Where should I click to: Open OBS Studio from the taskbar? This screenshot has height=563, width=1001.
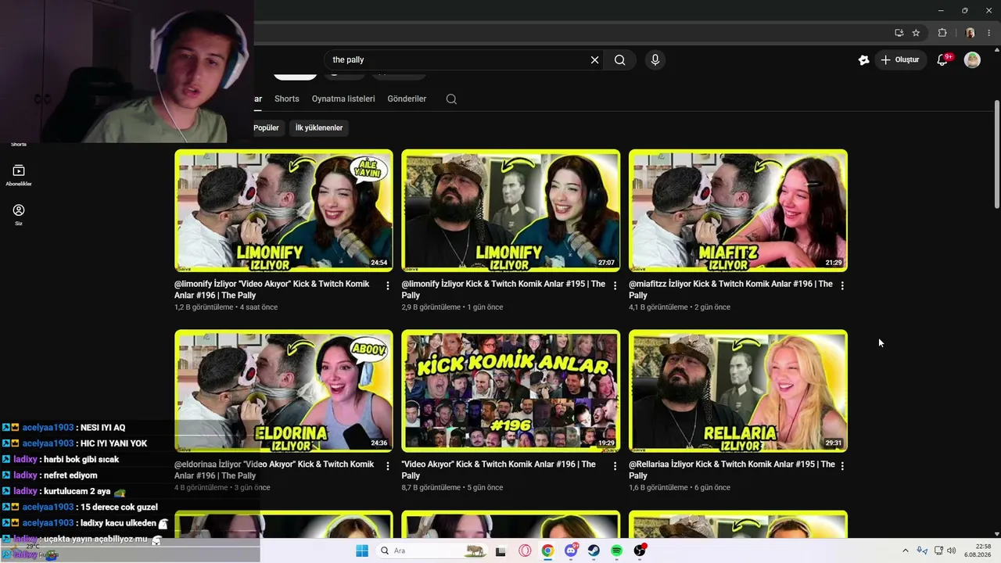pos(640,550)
